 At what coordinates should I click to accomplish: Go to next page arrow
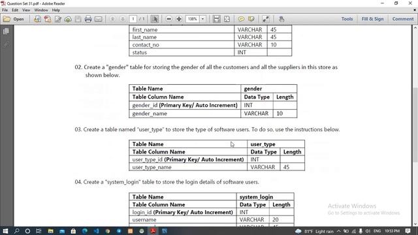pos(122,19)
